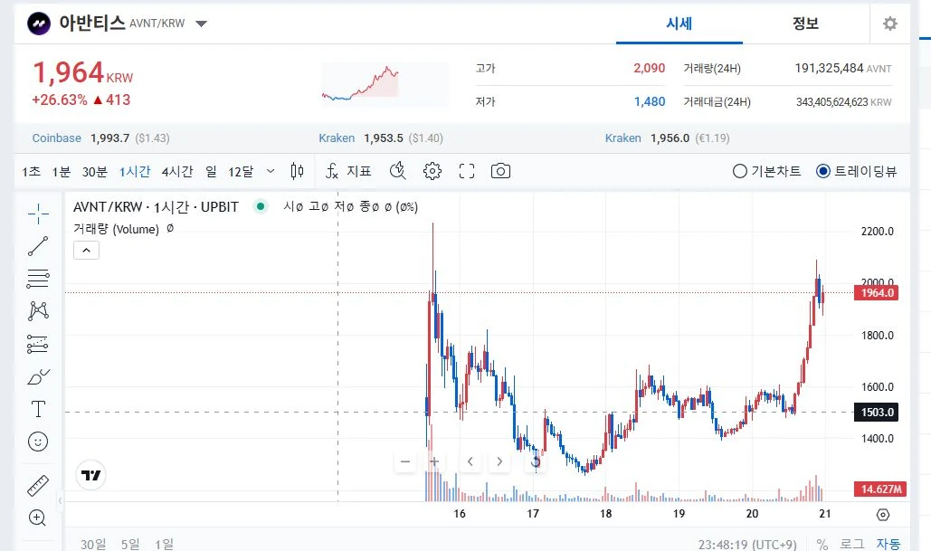The height and width of the screenshot is (551, 931).
Task: Click the AVNT/KRW · 1시간 · UPBIT legend title
Action: (156, 207)
